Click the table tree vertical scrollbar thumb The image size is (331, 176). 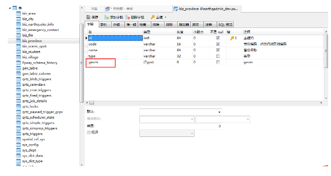tap(81, 63)
